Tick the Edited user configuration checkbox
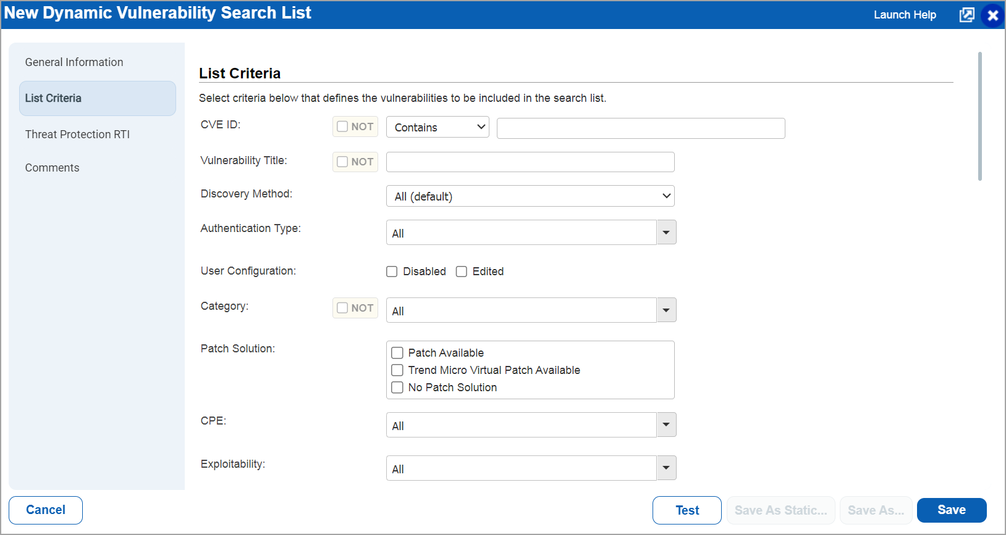 462,272
